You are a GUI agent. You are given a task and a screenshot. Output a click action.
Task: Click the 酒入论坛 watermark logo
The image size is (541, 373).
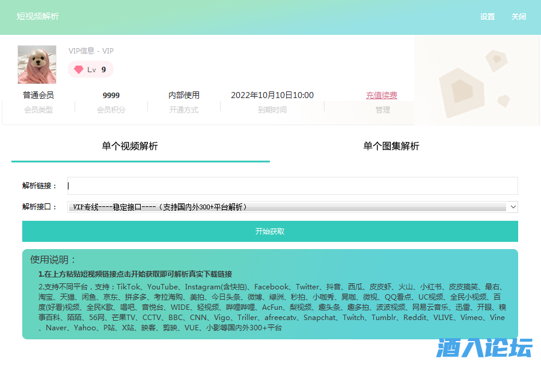(x=484, y=348)
